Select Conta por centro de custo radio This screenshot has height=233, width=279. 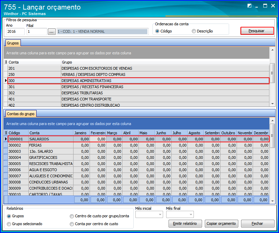click(x=72, y=224)
